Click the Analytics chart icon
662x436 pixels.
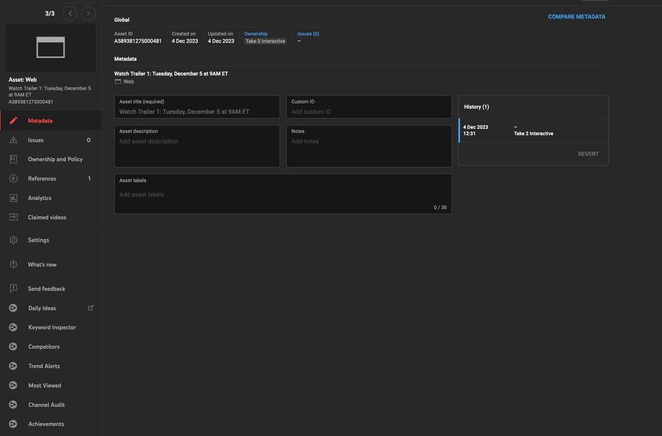coord(13,198)
